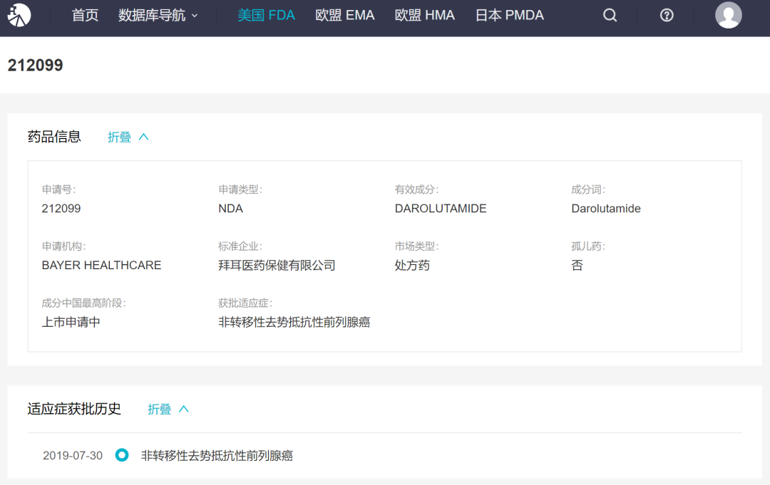The width and height of the screenshot is (770, 485).
Task: Click the 药品信息 section heading
Action: (54, 137)
